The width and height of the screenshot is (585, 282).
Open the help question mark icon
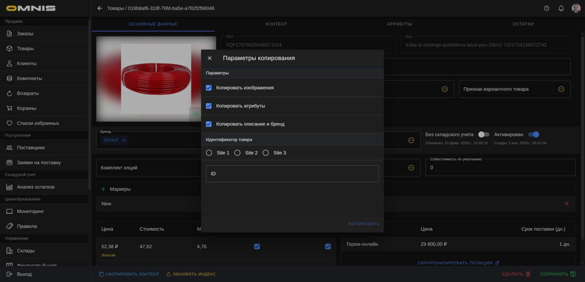coord(546,8)
